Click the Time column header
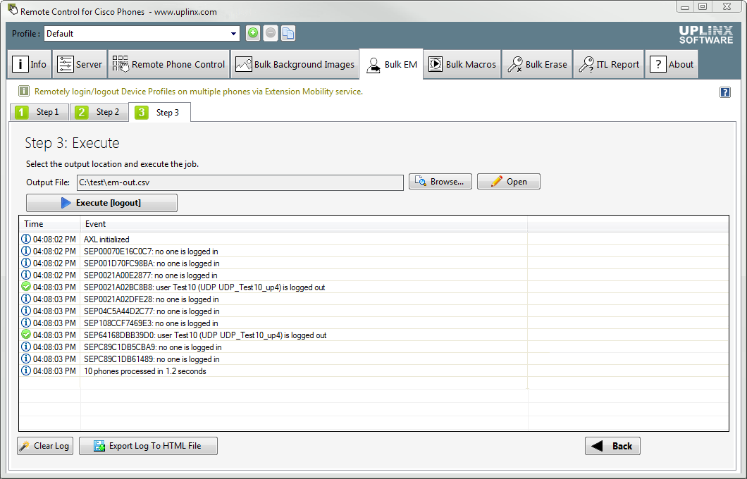 [x=49, y=224]
